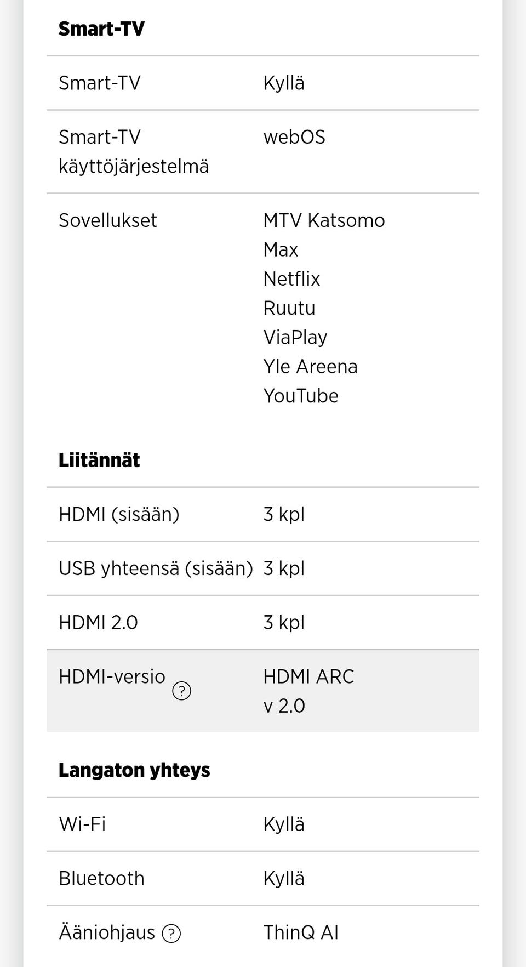
Task: Click the Smart-TV section heading
Action: 101,29
